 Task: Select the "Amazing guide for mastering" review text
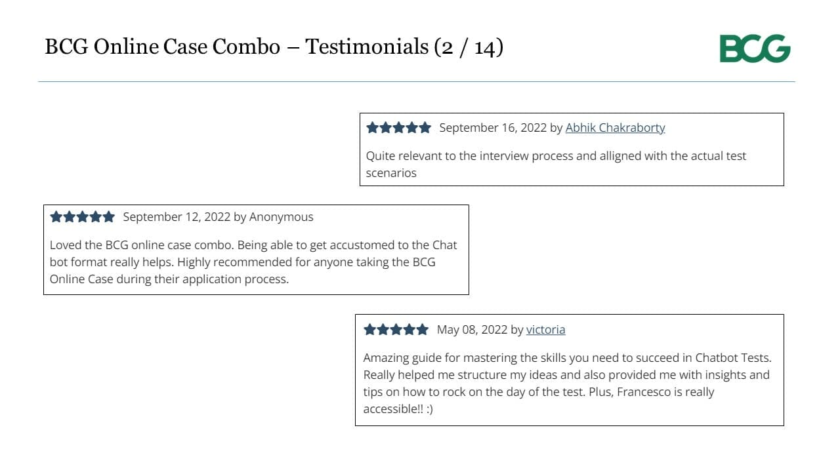[567, 383]
